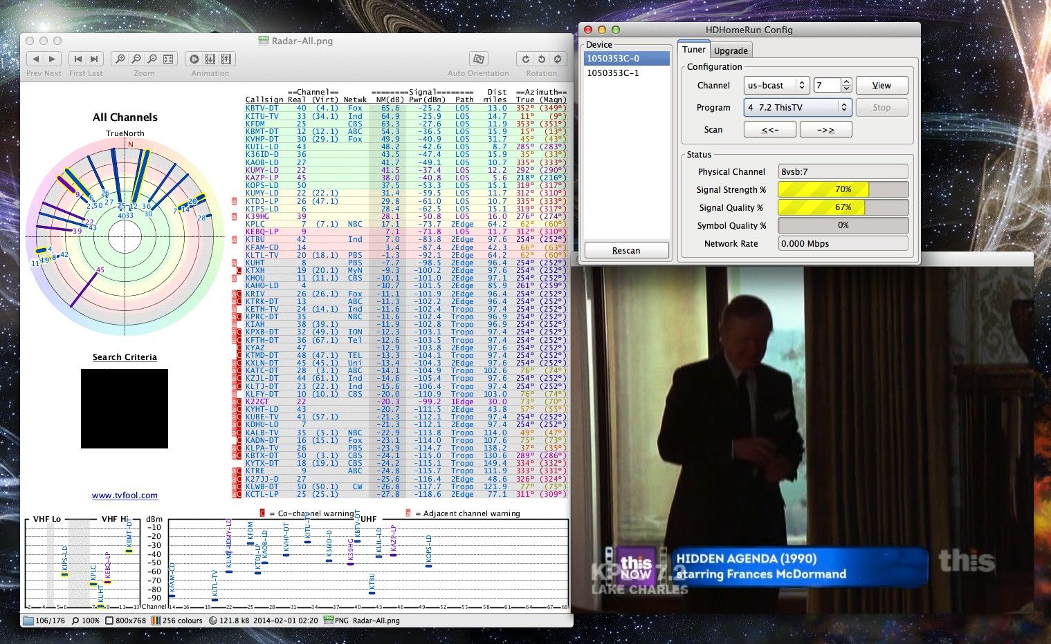
Task: Click the View button in HDHomeRun Config
Action: pyautogui.click(x=881, y=85)
